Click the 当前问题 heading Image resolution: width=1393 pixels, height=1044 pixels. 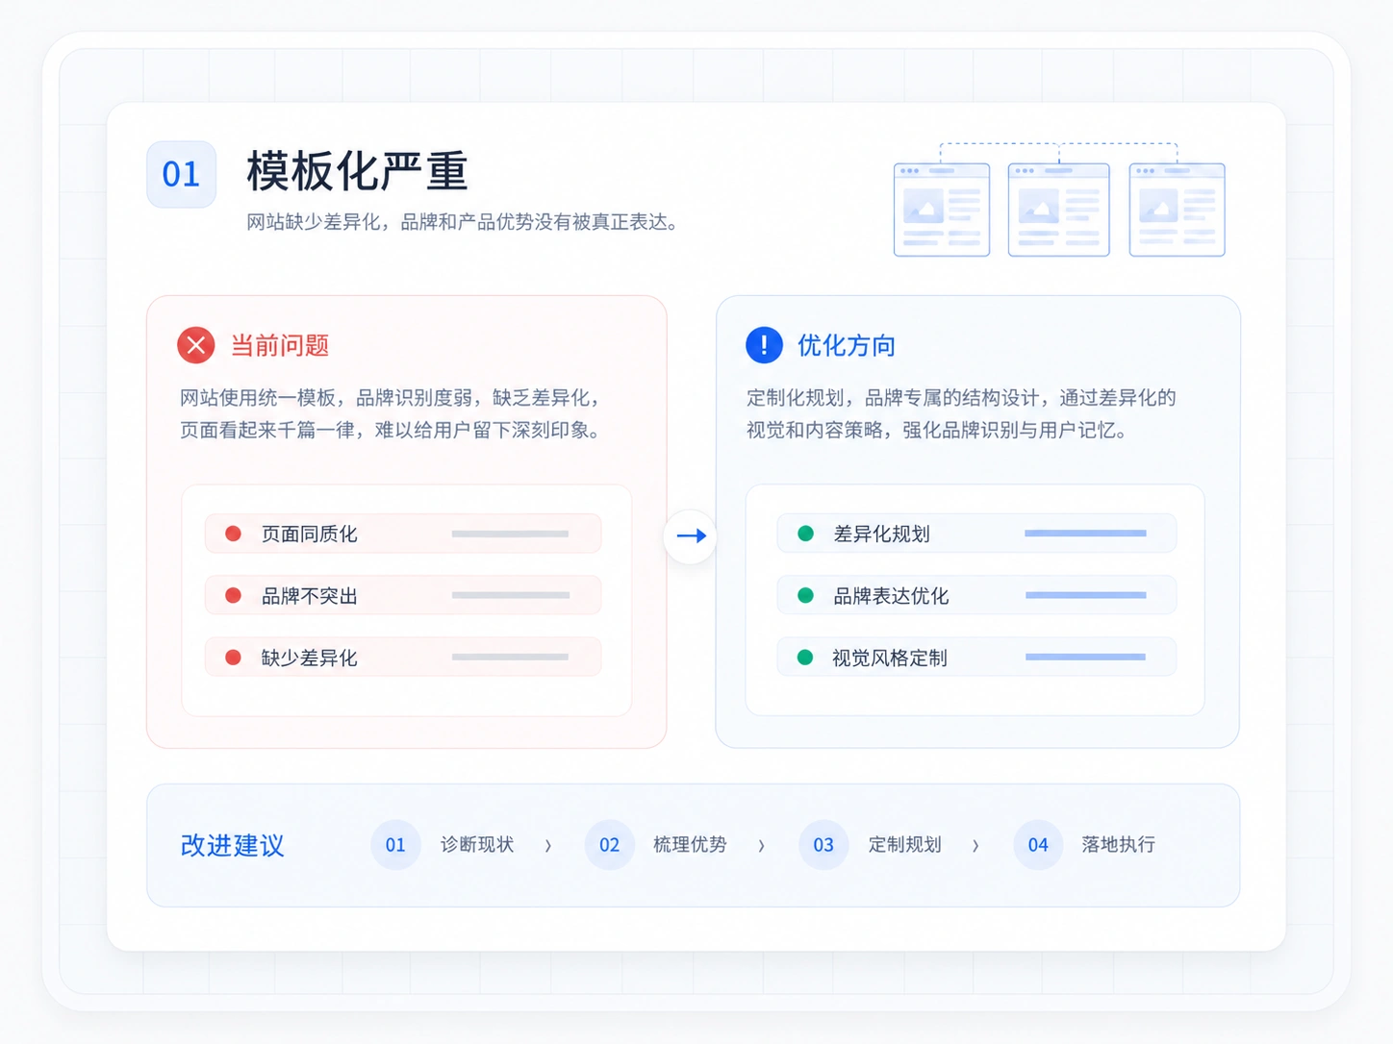(280, 346)
